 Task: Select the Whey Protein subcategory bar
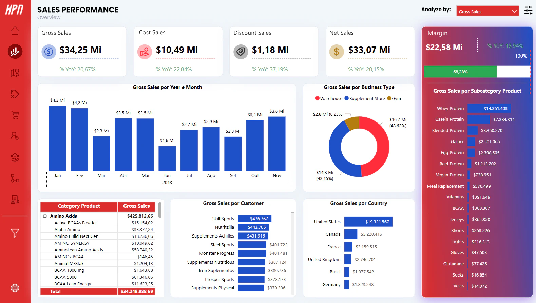[x=489, y=108]
